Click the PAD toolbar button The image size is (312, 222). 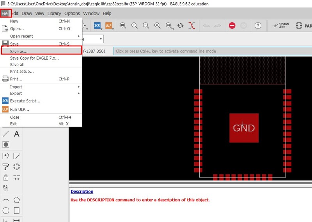(304, 26)
